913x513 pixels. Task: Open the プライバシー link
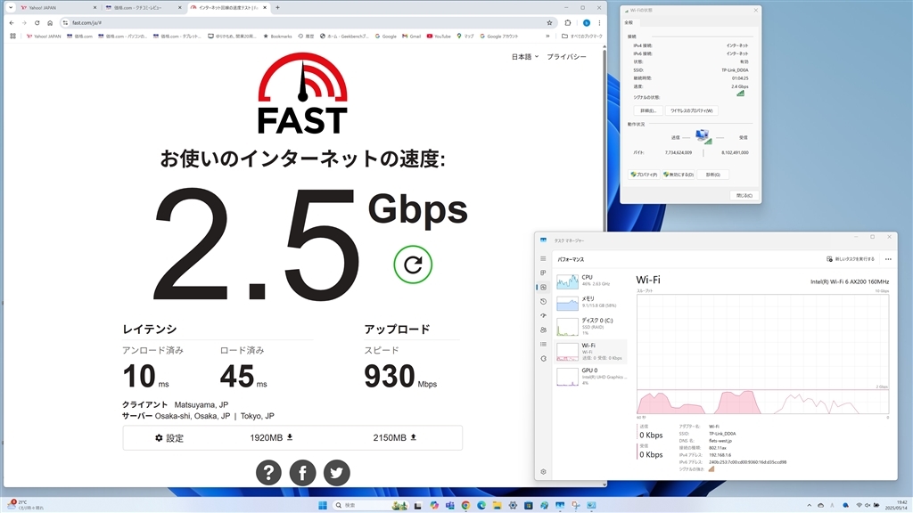[x=566, y=56]
